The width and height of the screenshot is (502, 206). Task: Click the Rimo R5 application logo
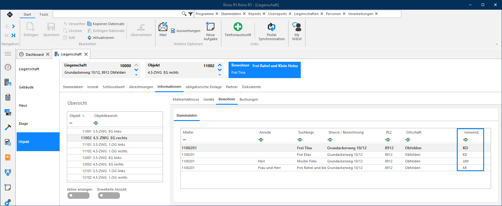[x=10, y=14]
